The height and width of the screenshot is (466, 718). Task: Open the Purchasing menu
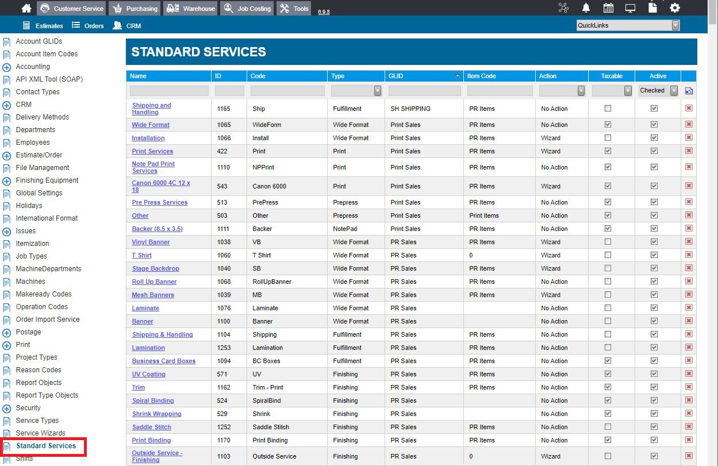click(135, 8)
